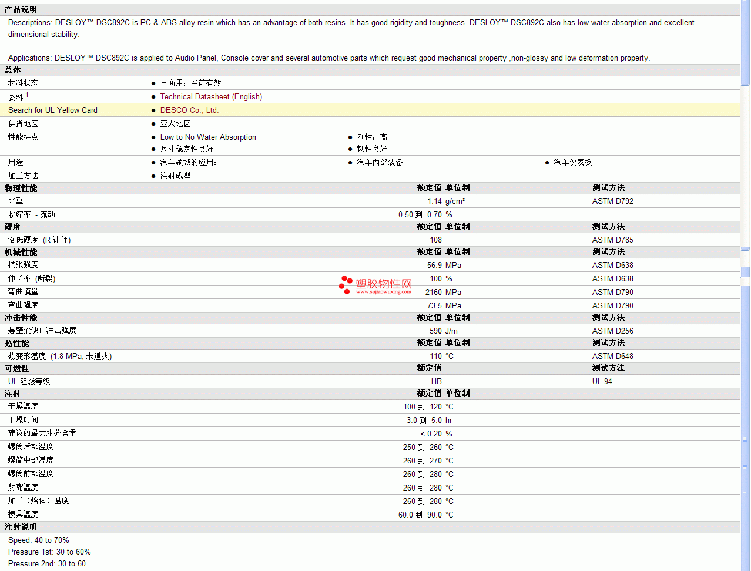
Task: Click the 机械性能 section header
Action: coord(21,253)
